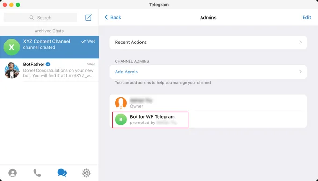This screenshot has height=181, width=318.
Task: Open the Settings gear icon
Action: click(x=86, y=173)
